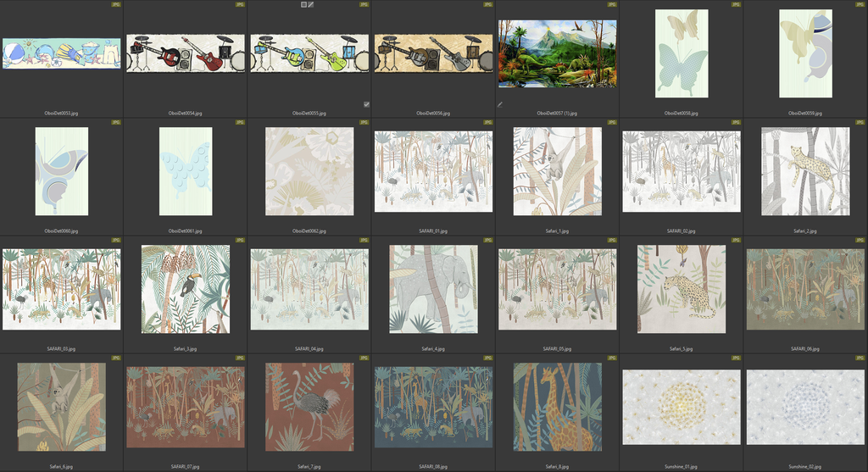Toggle the checkmark on OboiDet0055.jpg tile
868x472 pixels.
pos(366,105)
